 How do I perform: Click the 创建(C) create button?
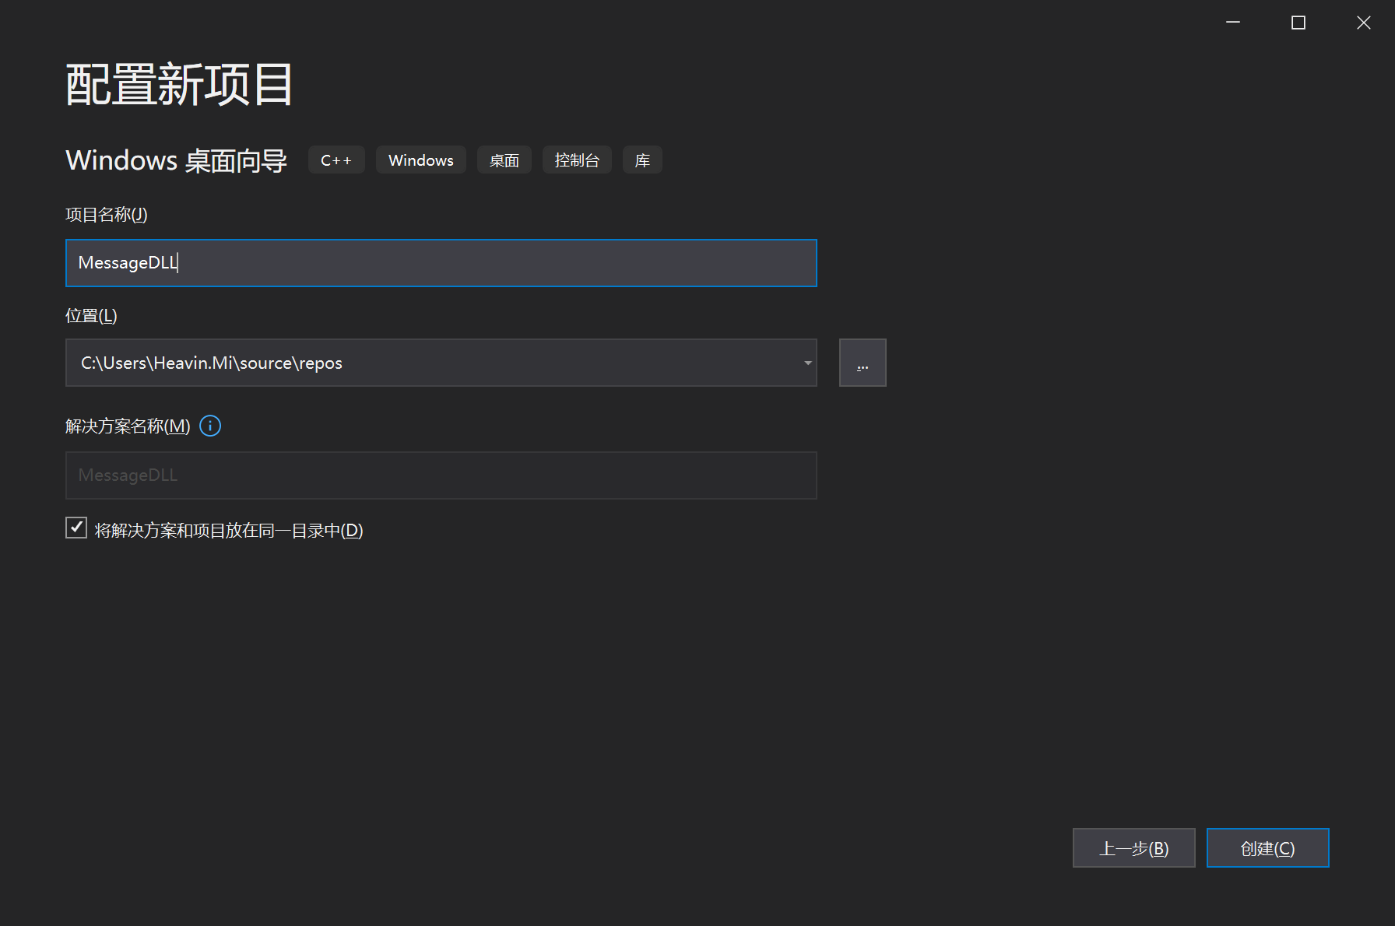point(1268,848)
